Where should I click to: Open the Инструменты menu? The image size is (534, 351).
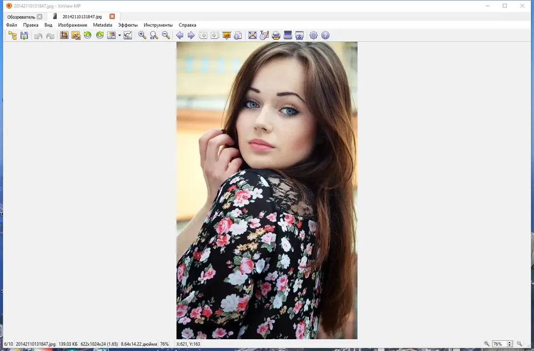[158, 25]
